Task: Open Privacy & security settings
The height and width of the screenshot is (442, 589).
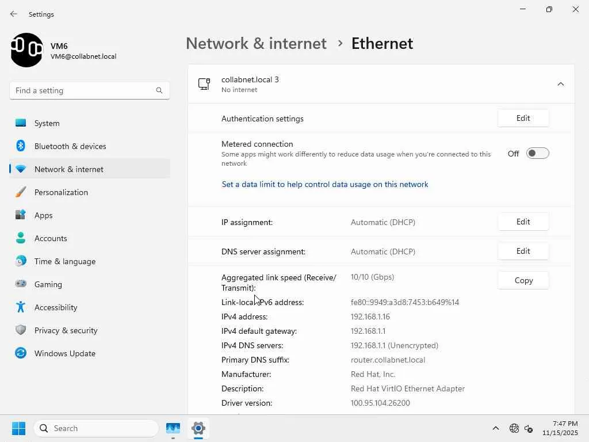Action: (x=66, y=330)
